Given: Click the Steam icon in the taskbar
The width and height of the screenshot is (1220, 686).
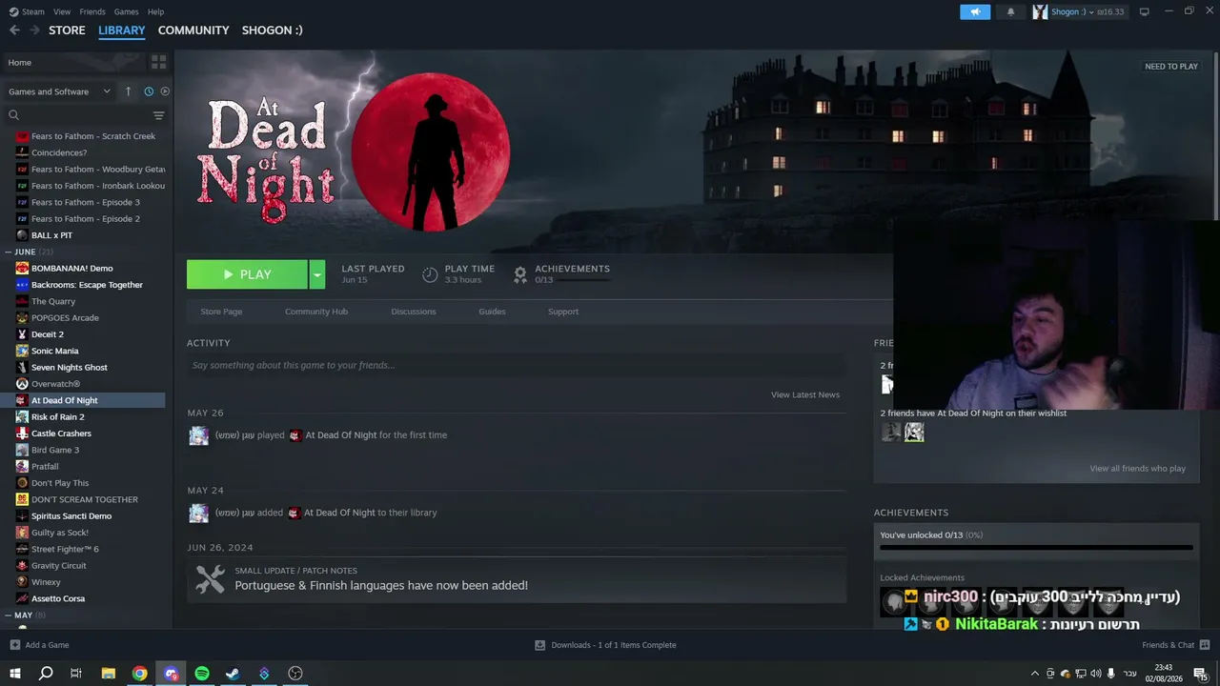Looking at the screenshot, I should click(x=233, y=674).
